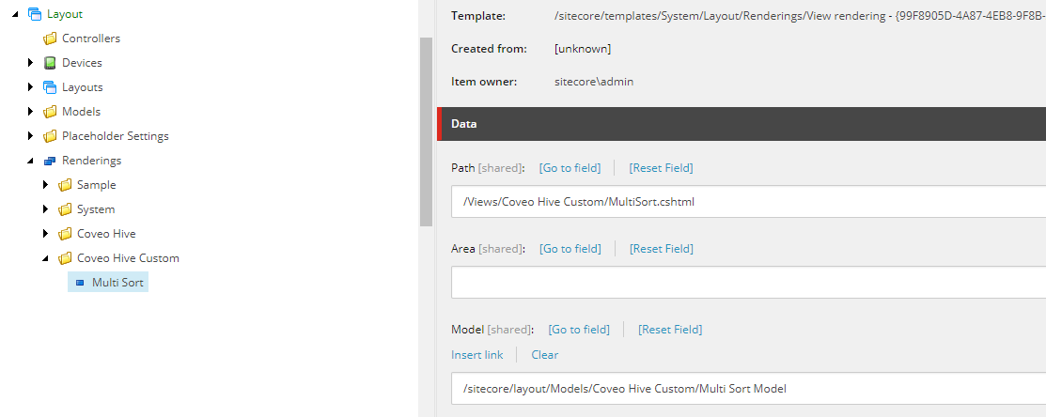The width and height of the screenshot is (1046, 417).
Task: Select the Controllers tree item
Action: [91, 39]
